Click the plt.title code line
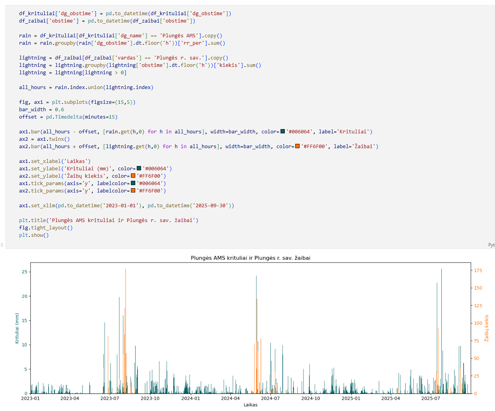Viewport: 495px width, 411px height. (108, 220)
